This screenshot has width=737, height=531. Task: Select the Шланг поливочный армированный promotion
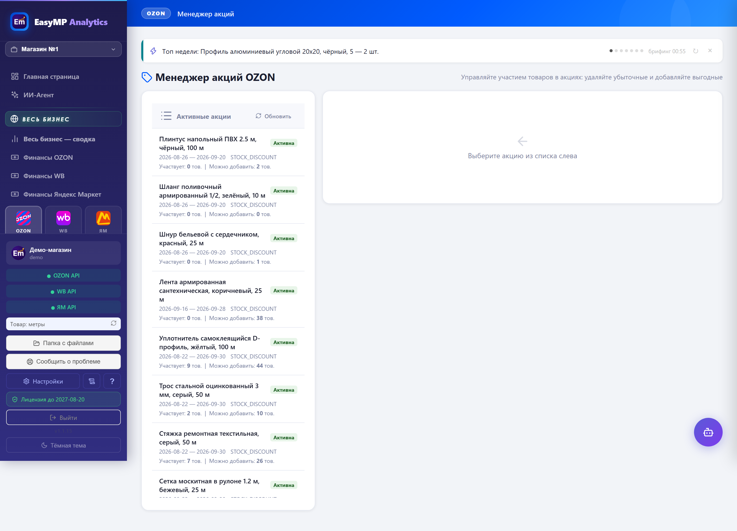click(228, 200)
